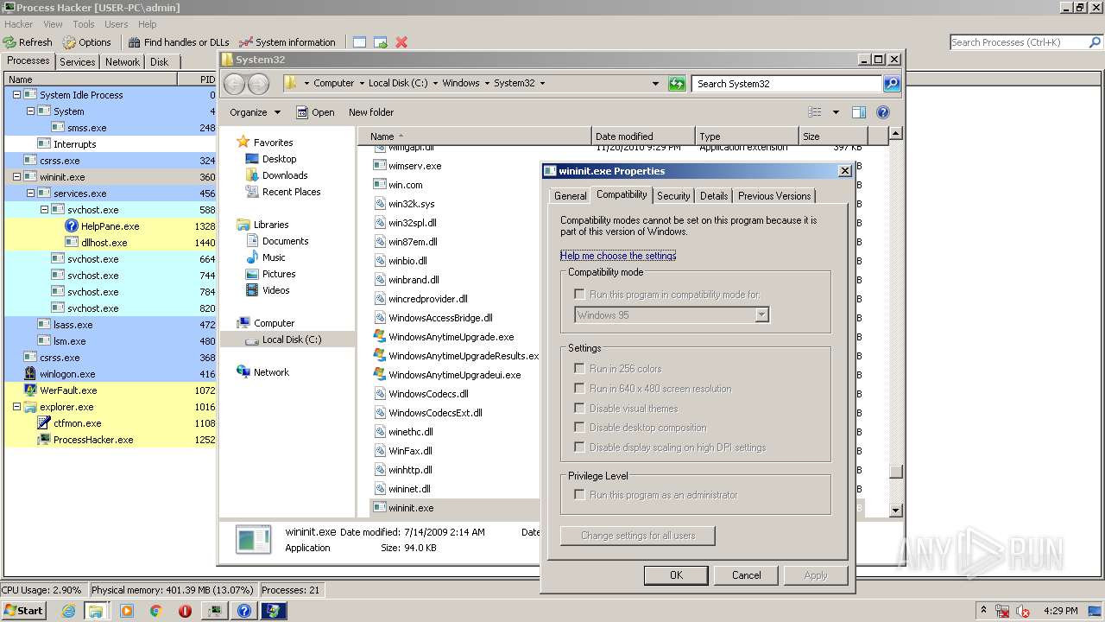Click the Start button
Screen dimensions: 1105x622
coord(24,611)
